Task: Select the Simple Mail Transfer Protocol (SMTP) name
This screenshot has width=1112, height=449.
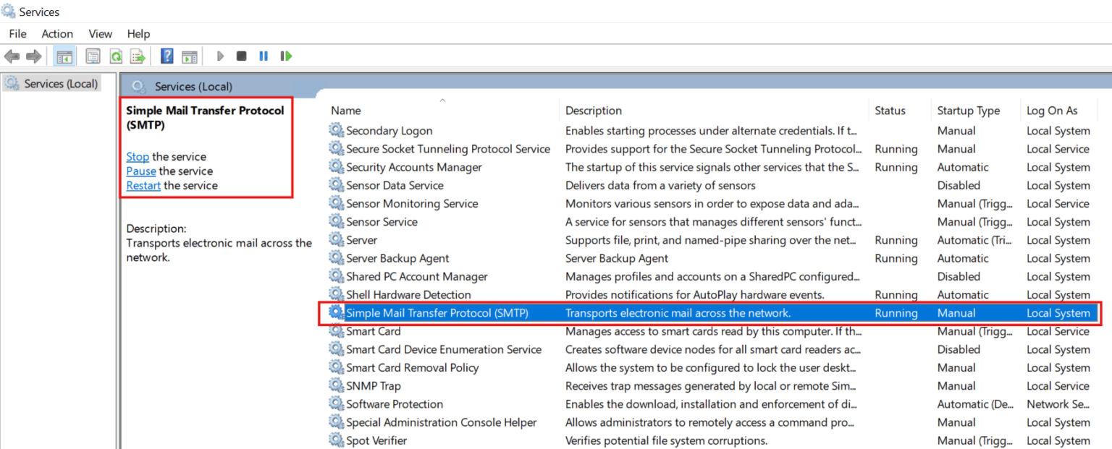Action: click(437, 313)
